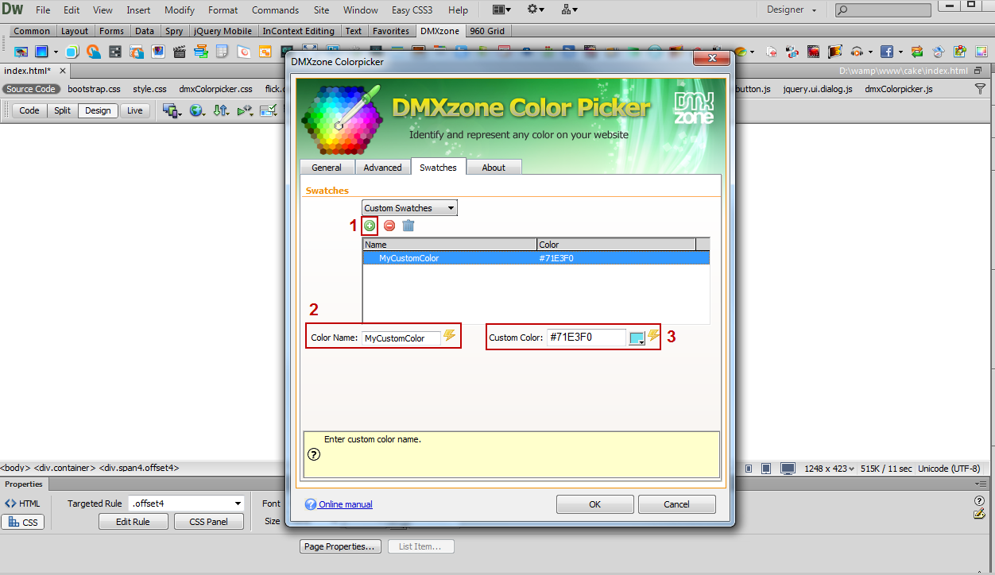Open the Custom Color picker dropdown swatch

click(637, 338)
